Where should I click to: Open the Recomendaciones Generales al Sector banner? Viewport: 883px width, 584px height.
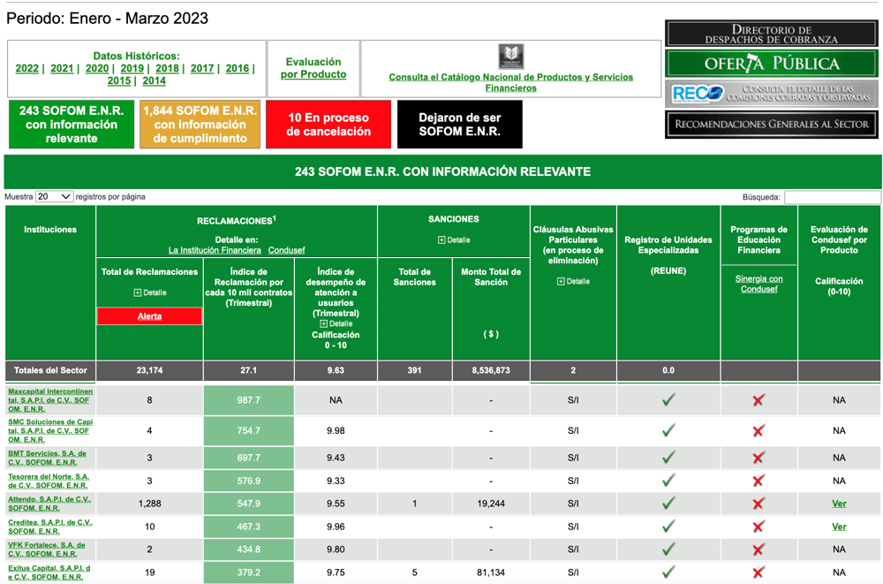tap(771, 124)
